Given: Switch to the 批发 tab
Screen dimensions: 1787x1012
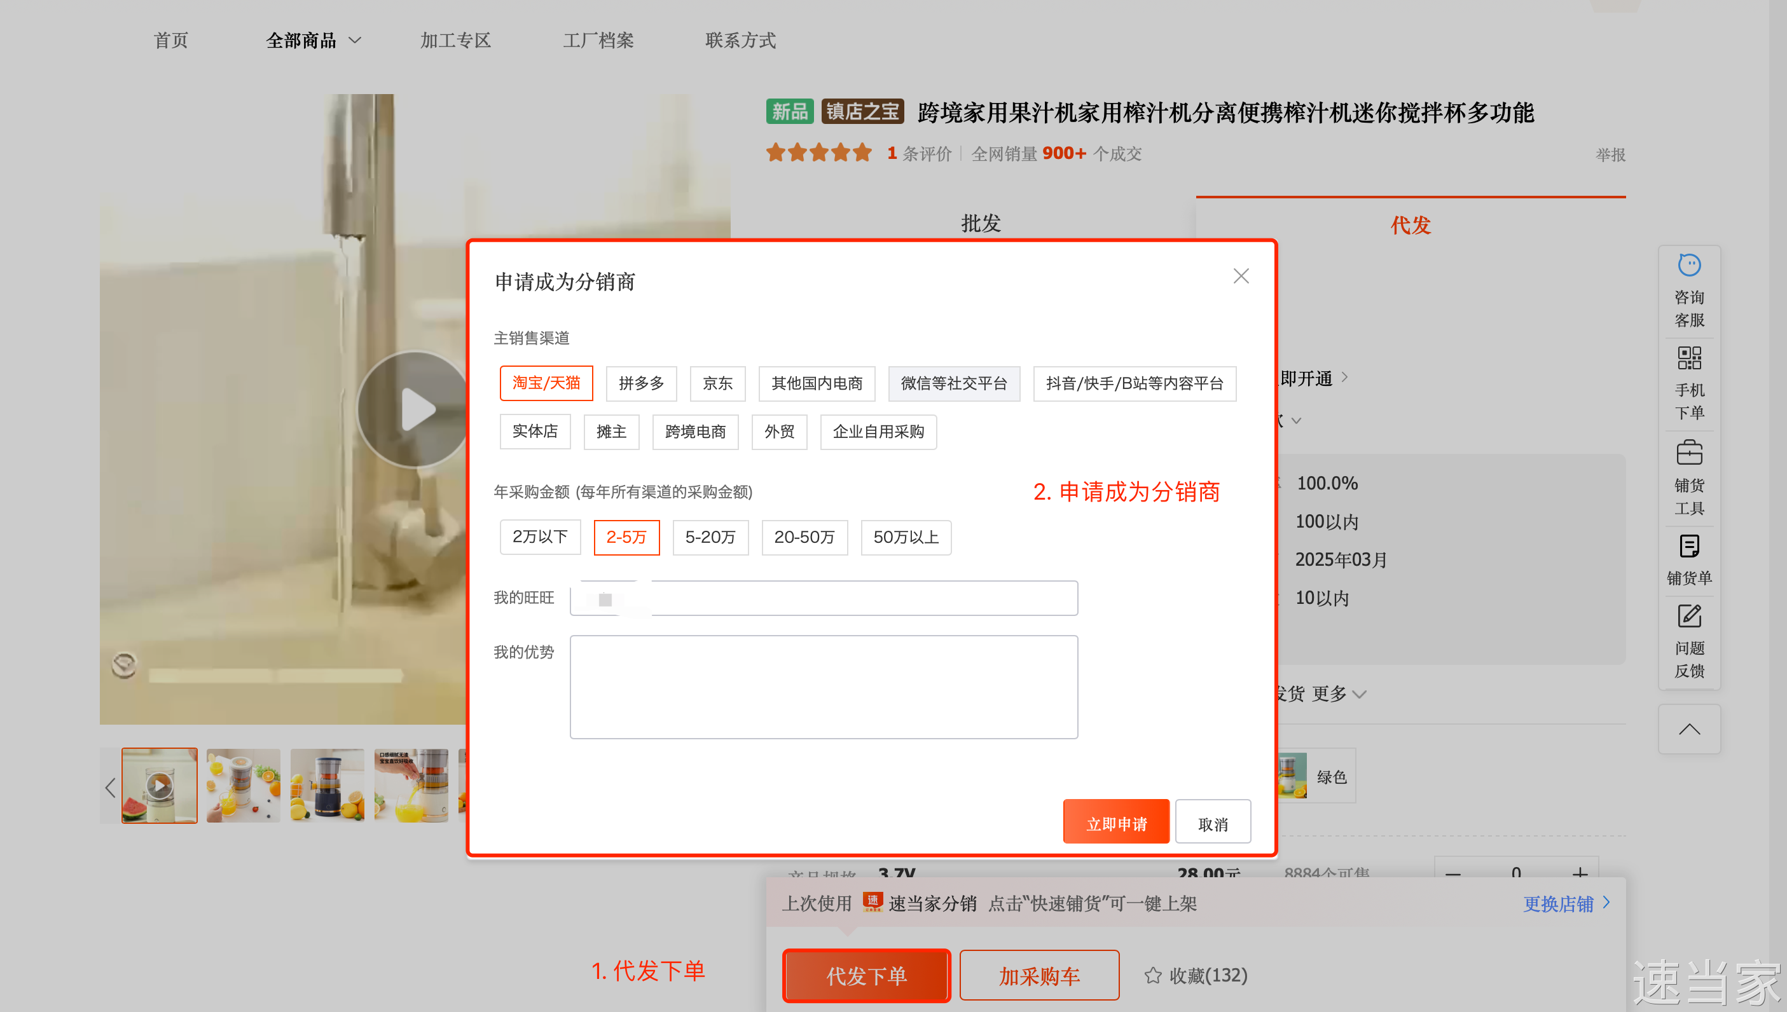Looking at the screenshot, I should (981, 224).
